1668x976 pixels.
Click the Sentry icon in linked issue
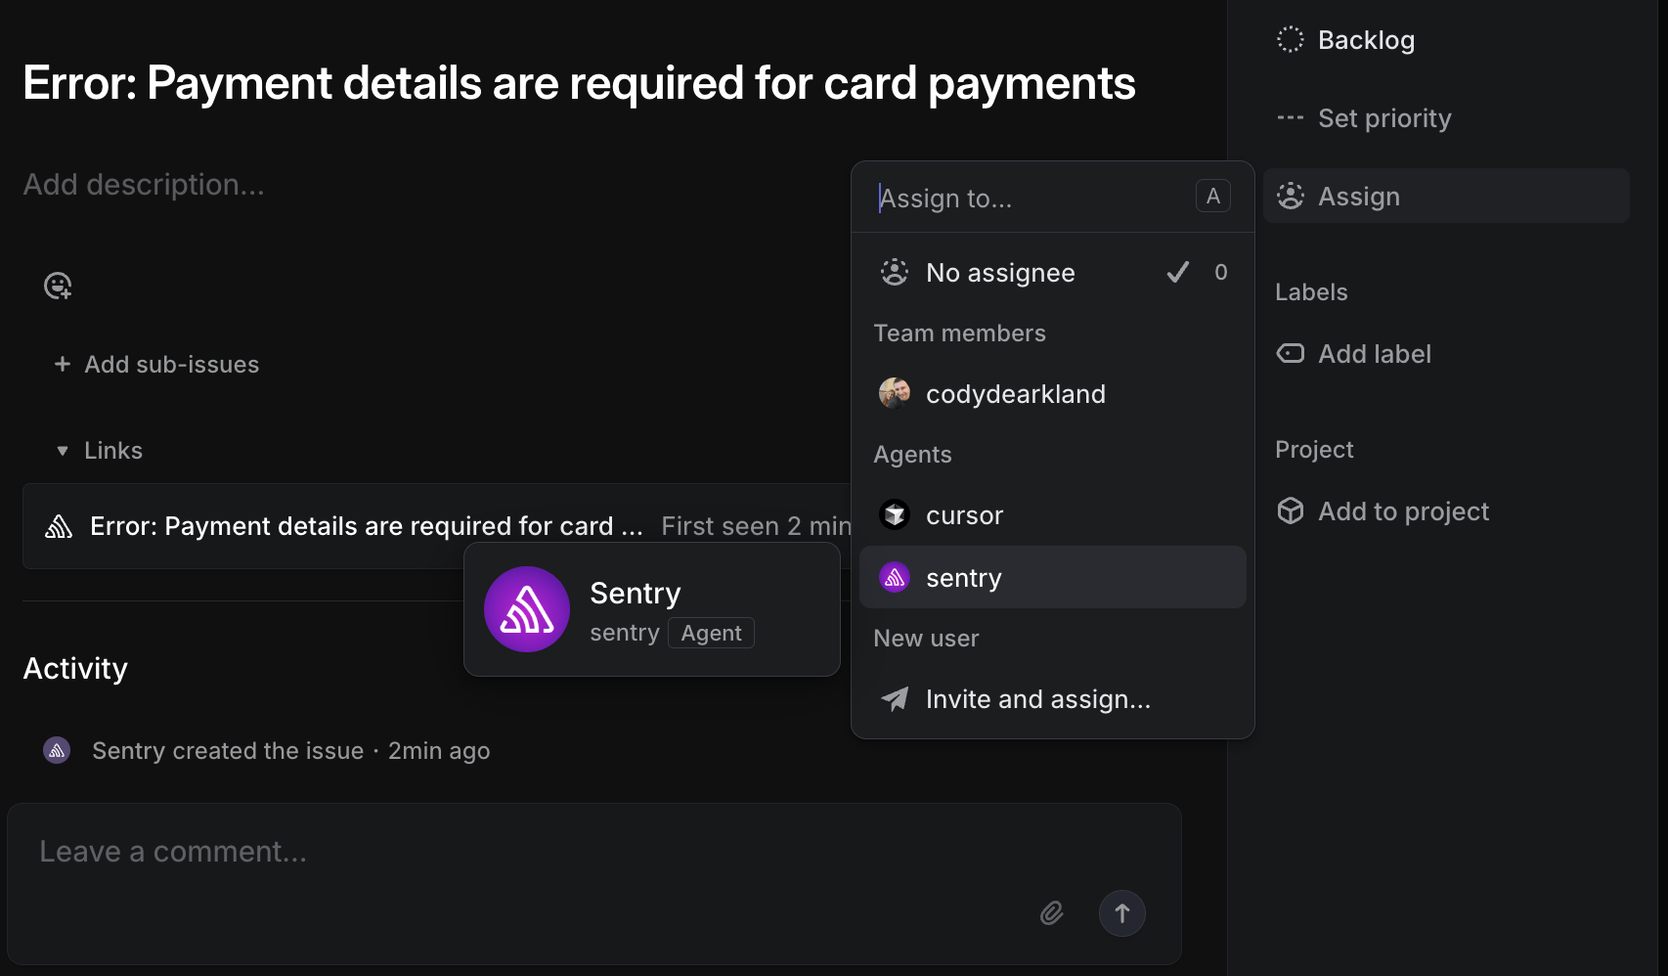click(x=59, y=527)
